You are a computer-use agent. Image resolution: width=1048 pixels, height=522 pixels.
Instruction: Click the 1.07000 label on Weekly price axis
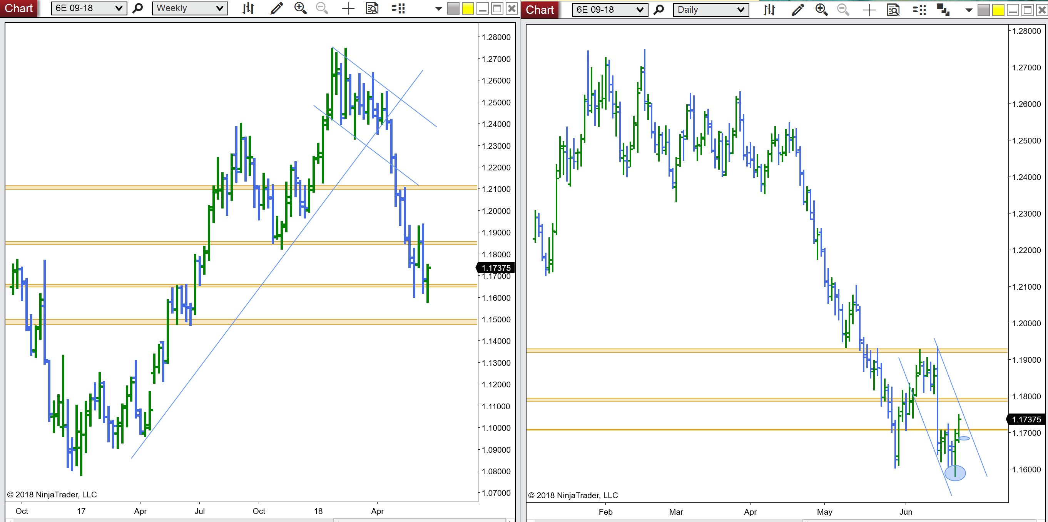click(x=496, y=493)
